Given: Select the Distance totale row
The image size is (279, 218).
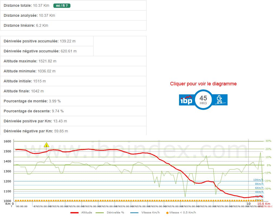Looking at the screenshot, I should 73,5.
